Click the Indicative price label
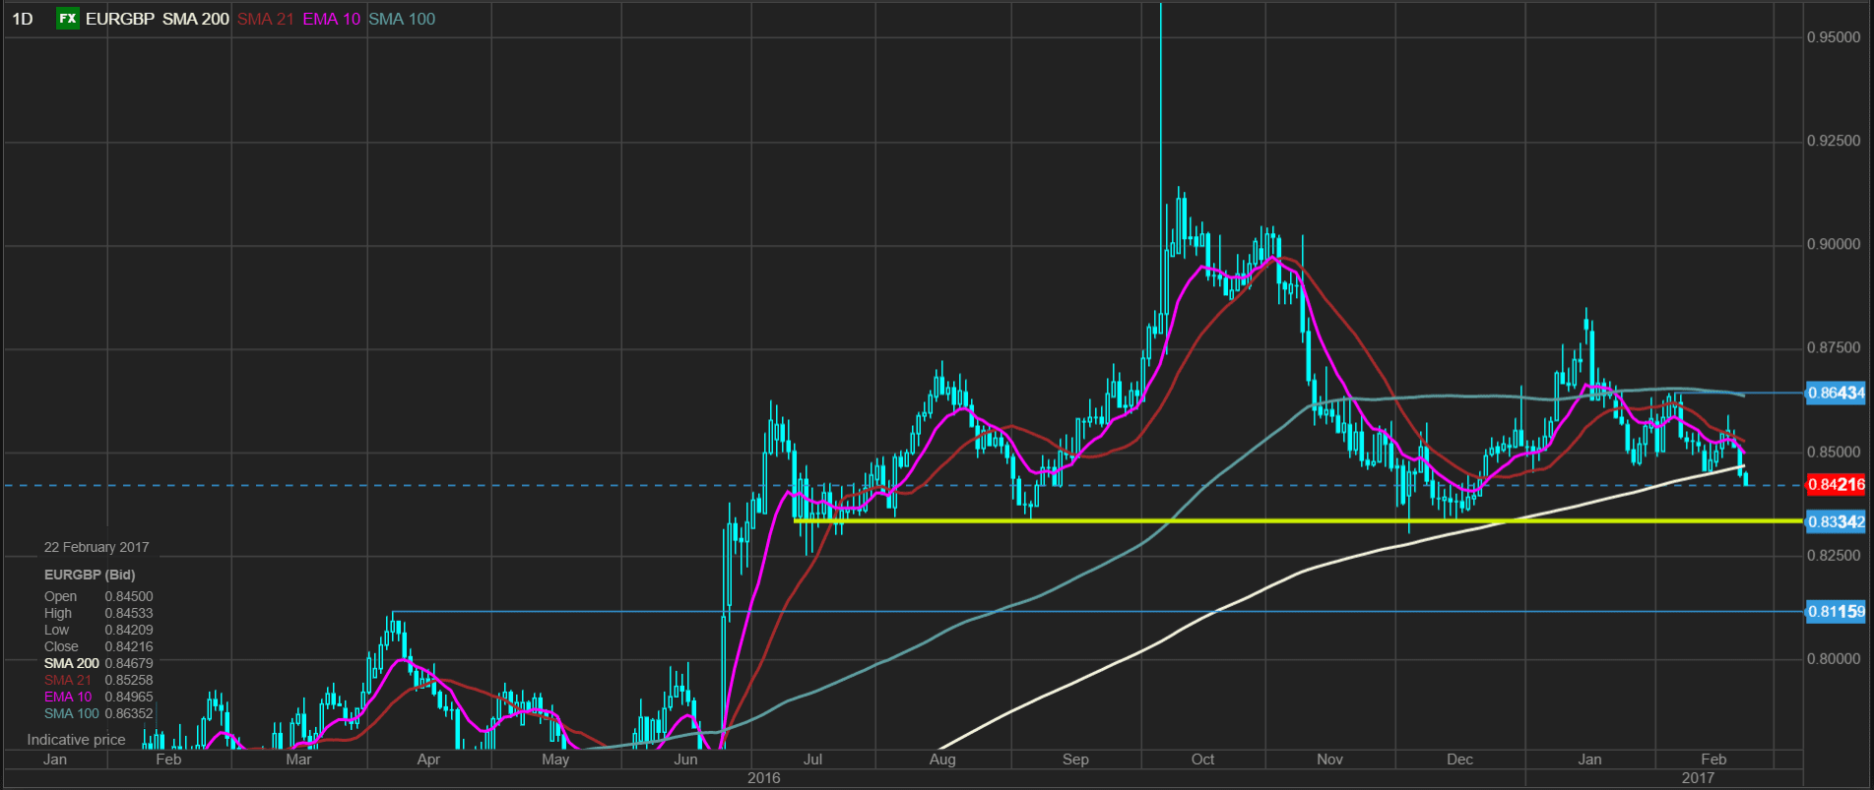This screenshot has width=1874, height=790. [x=76, y=740]
